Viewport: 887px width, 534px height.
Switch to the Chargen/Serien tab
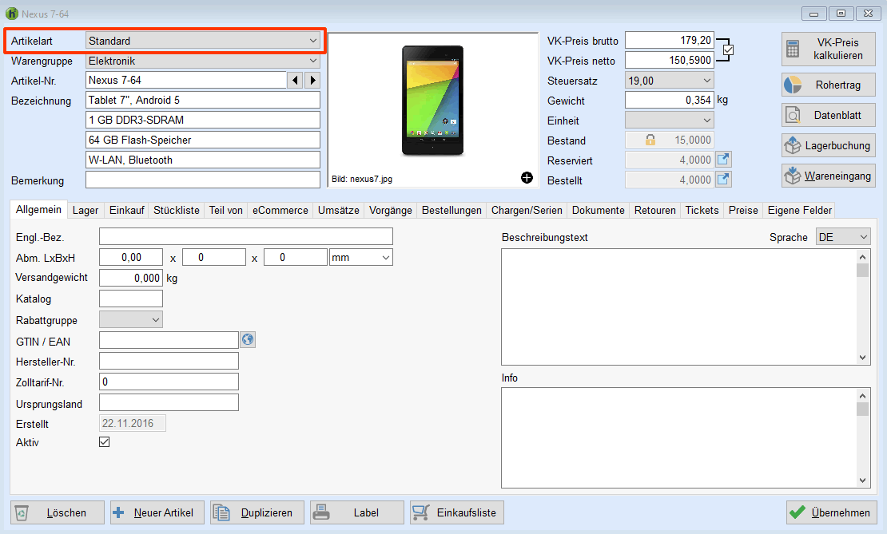point(527,210)
